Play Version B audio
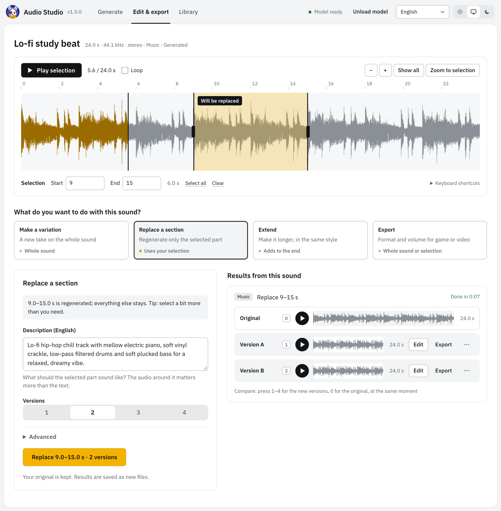Screen dimensions: 501x511 (302, 371)
